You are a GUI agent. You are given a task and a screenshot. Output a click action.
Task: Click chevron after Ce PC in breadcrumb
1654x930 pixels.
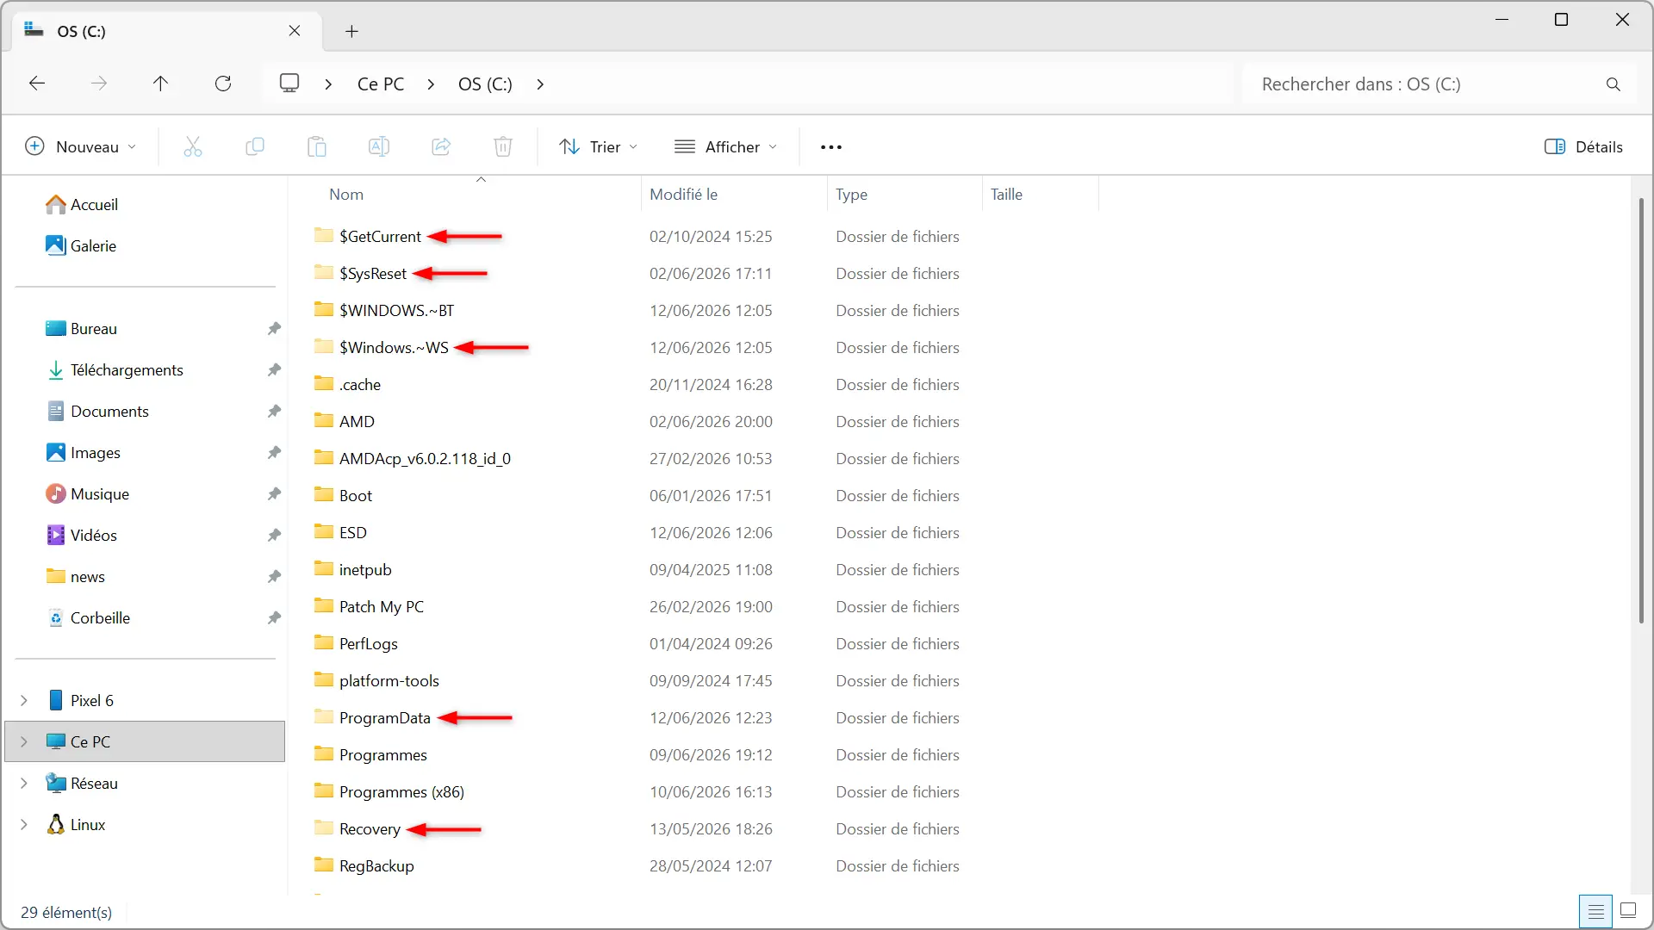click(431, 84)
